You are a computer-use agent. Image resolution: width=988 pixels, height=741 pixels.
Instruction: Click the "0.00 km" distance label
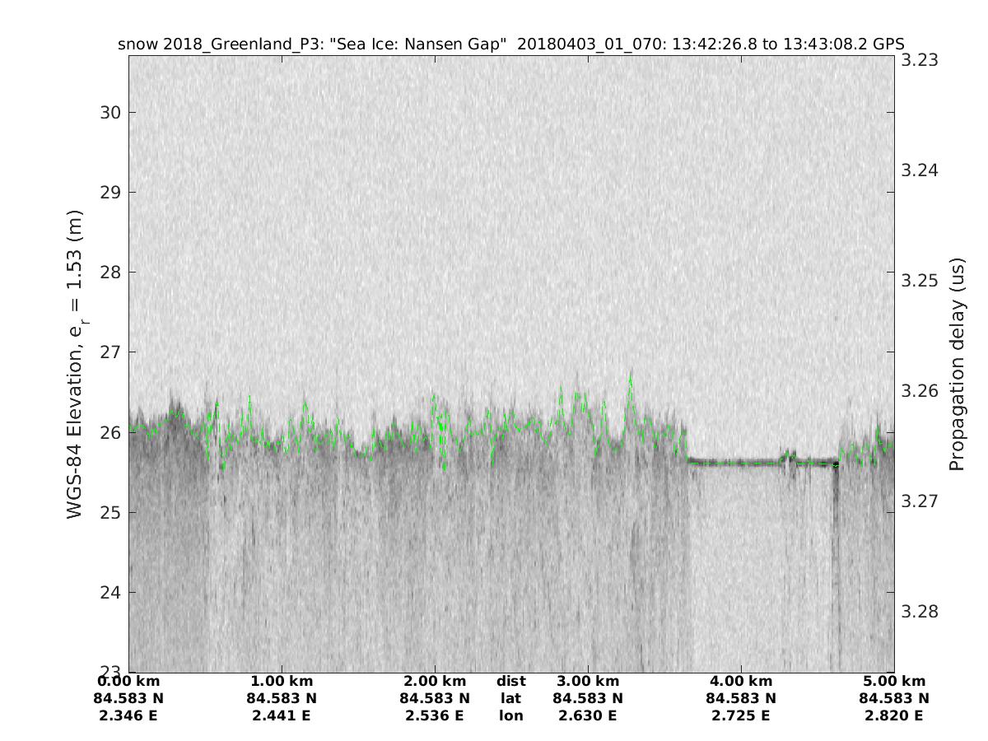(128, 681)
